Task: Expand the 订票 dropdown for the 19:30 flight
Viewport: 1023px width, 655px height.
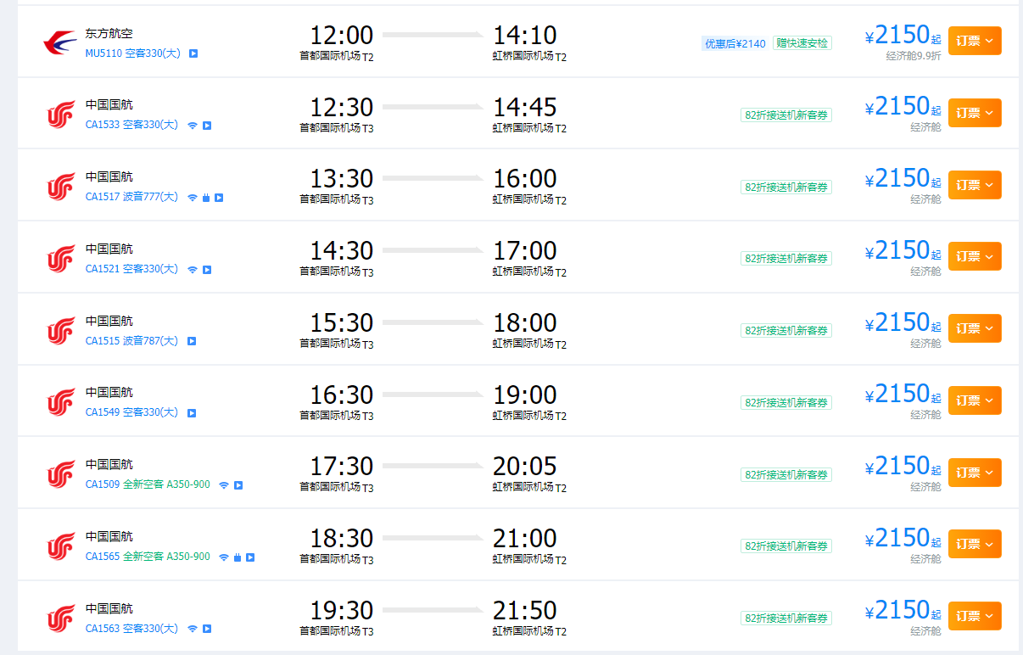Action: click(x=974, y=616)
